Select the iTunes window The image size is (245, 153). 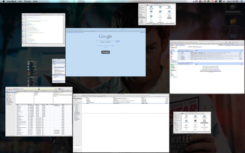(39, 112)
